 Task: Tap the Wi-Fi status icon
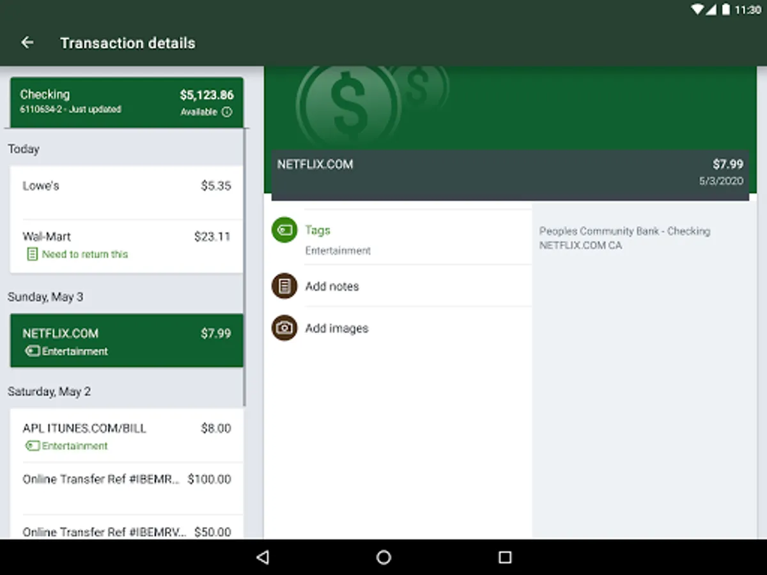698,10
